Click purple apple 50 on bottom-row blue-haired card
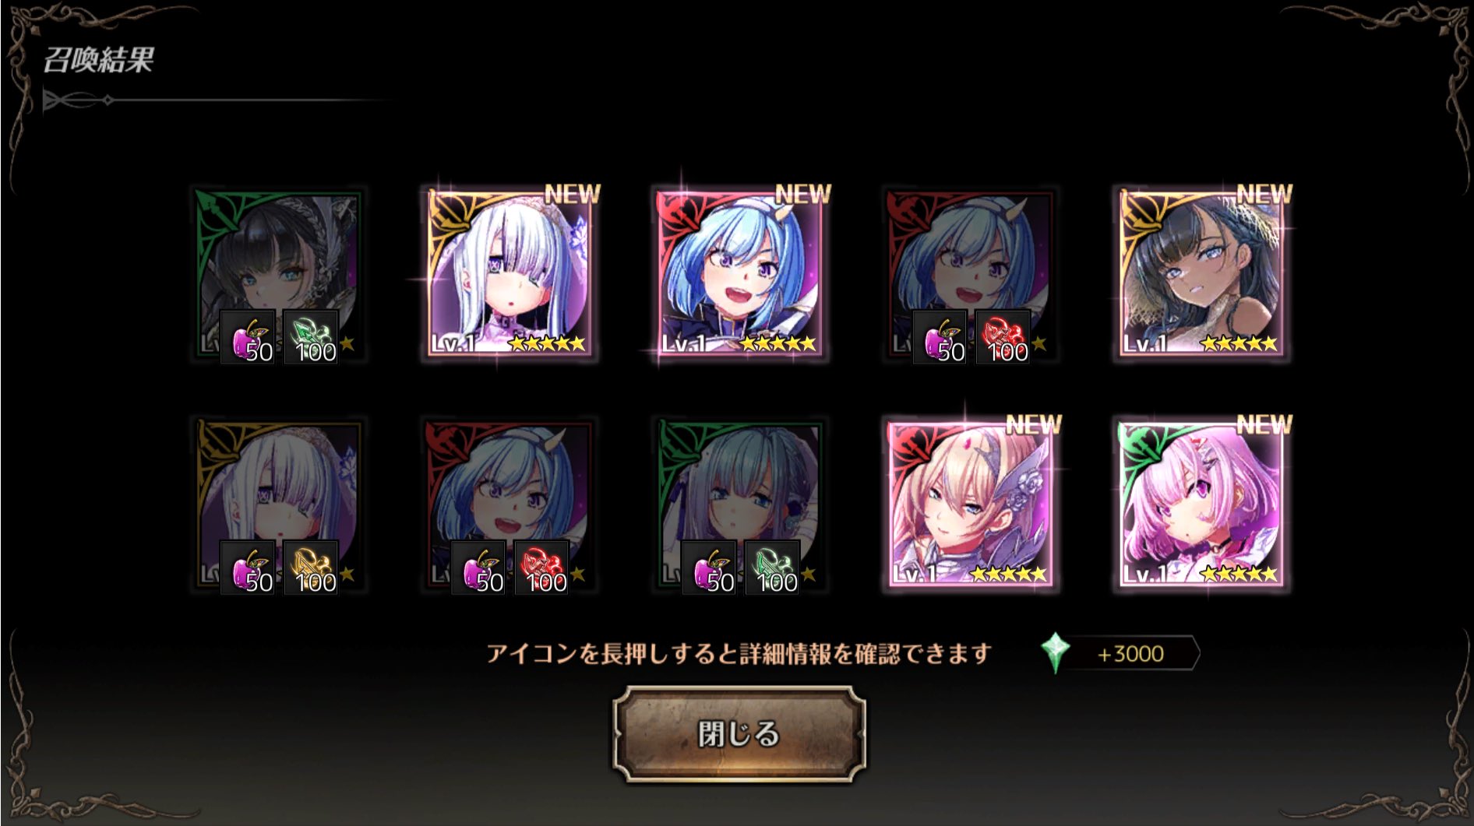This screenshot has width=1474, height=826. (x=478, y=568)
